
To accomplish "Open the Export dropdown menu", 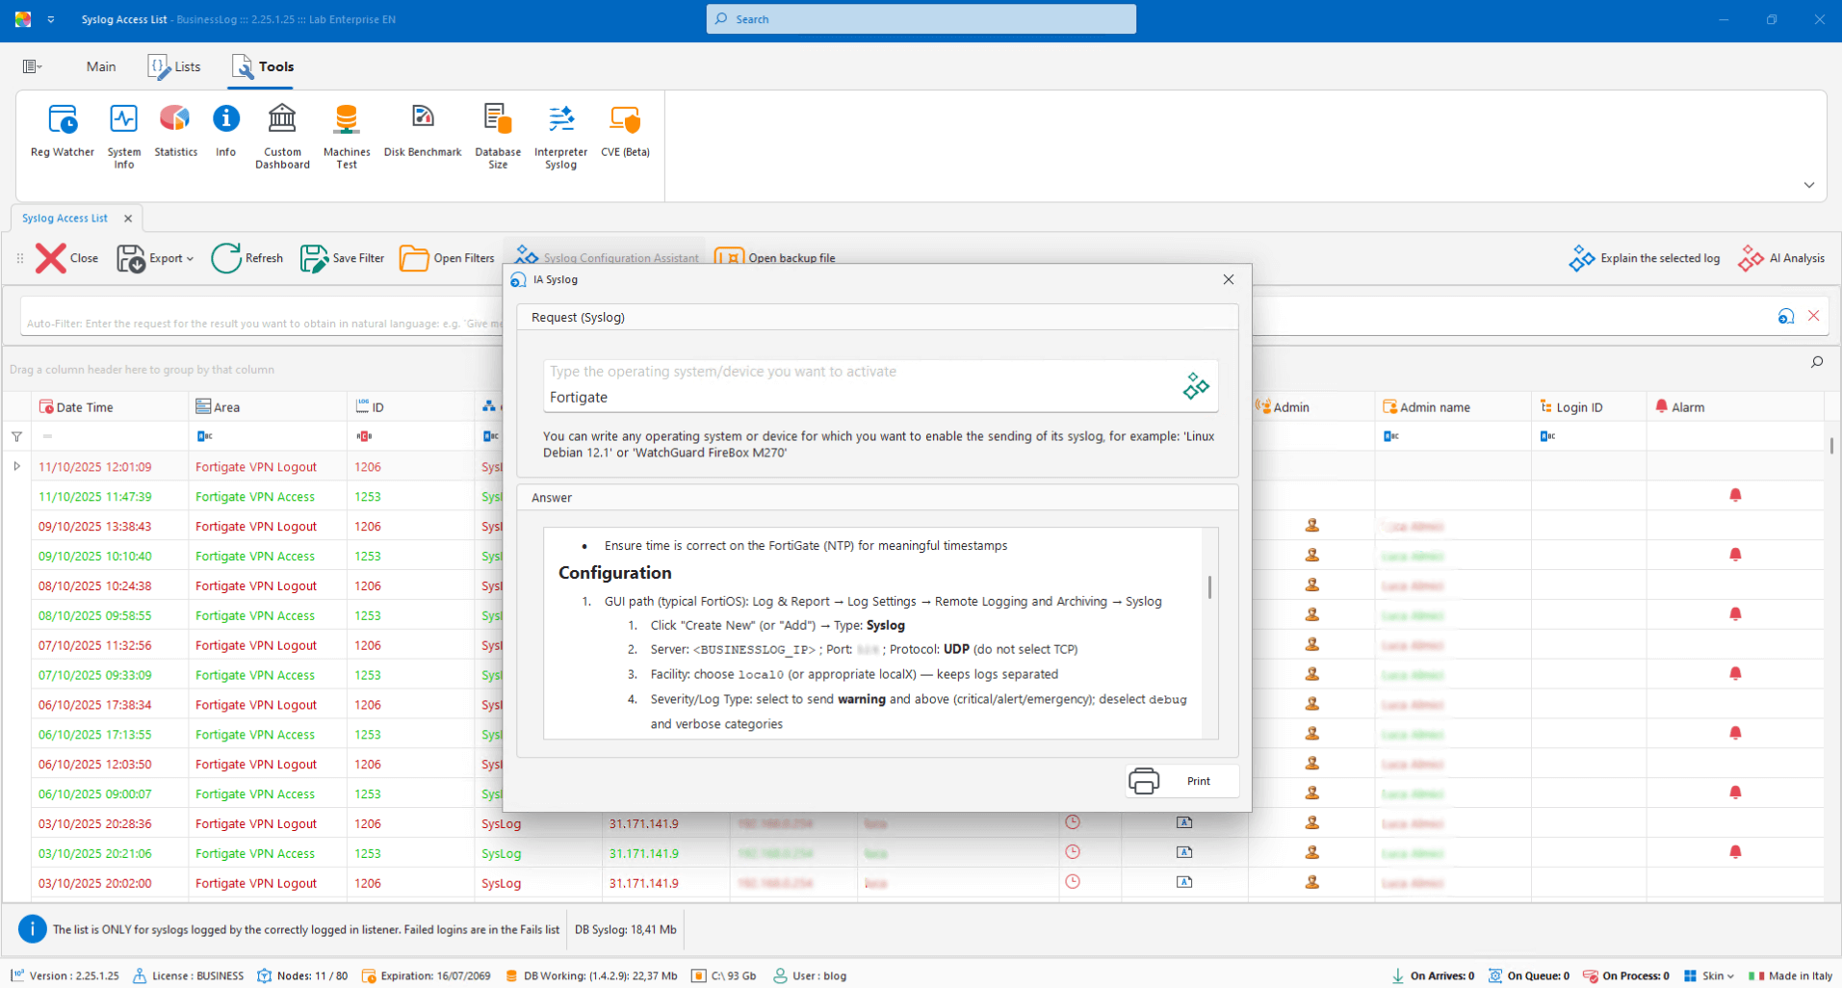I will point(156,258).
